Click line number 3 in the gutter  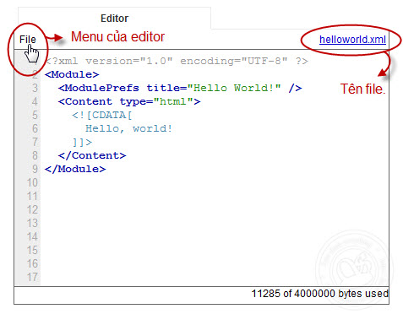coord(35,88)
